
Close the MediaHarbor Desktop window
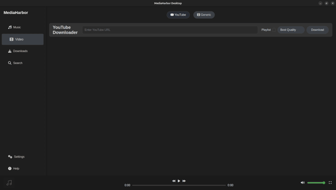click(x=333, y=3)
